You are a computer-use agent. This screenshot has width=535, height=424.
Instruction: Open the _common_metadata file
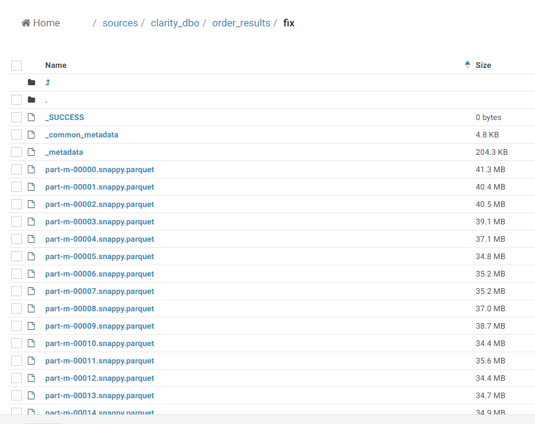81,135
